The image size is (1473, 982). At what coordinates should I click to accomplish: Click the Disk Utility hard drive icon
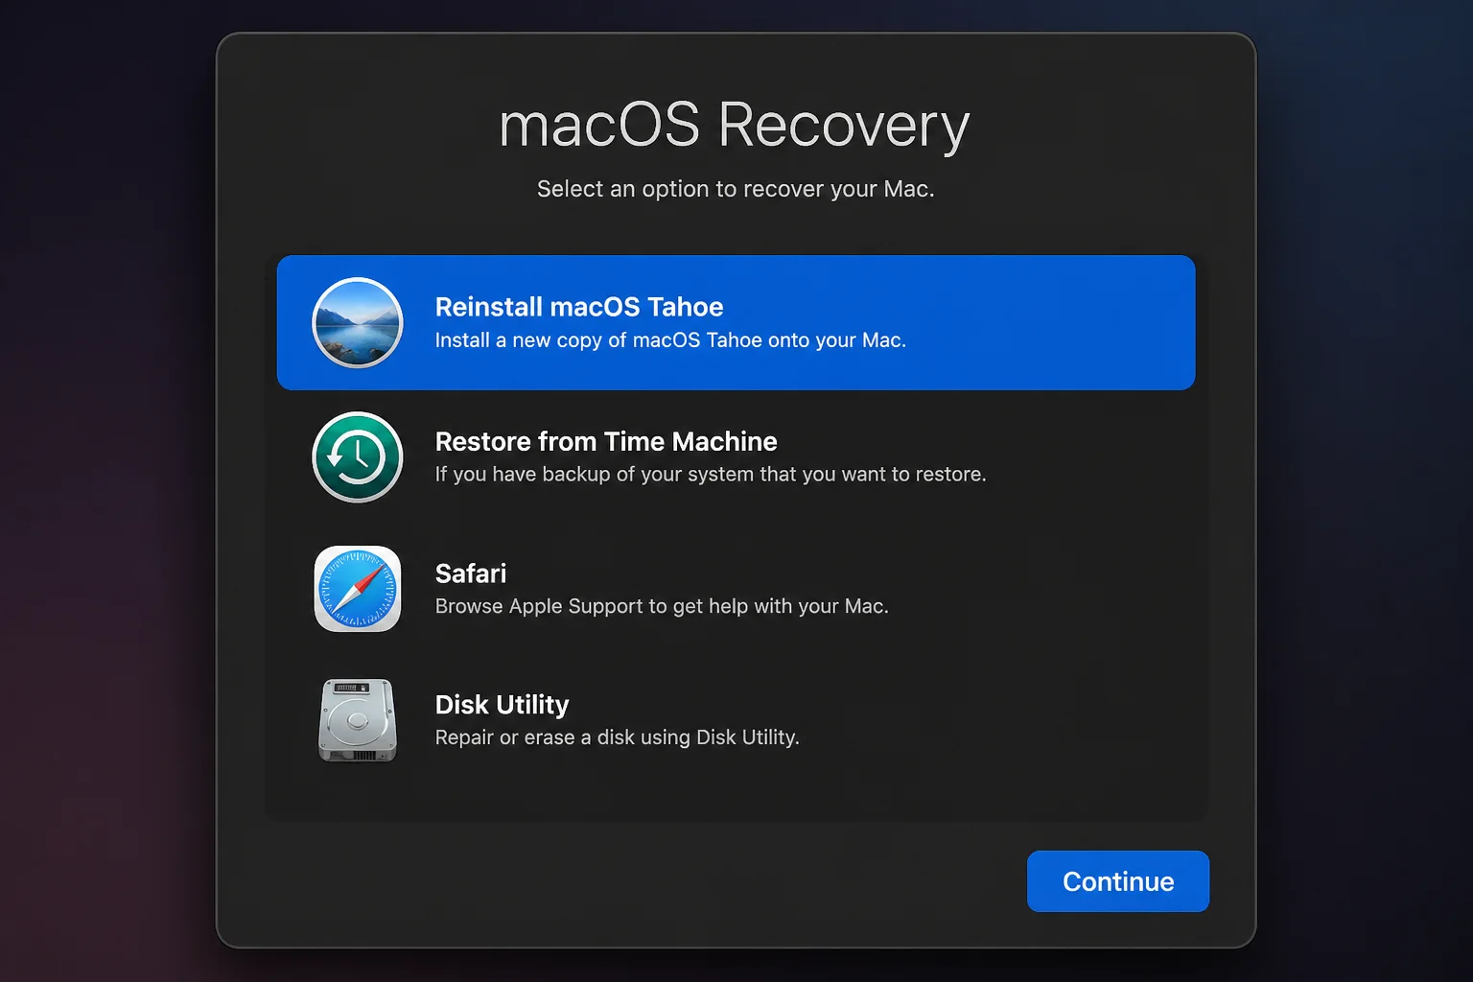pyautogui.click(x=358, y=720)
